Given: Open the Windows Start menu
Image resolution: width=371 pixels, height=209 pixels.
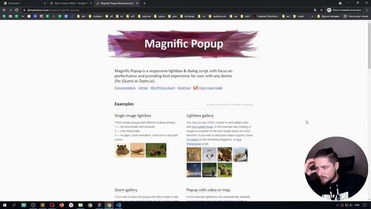Looking at the screenshot, I should click(5, 205).
